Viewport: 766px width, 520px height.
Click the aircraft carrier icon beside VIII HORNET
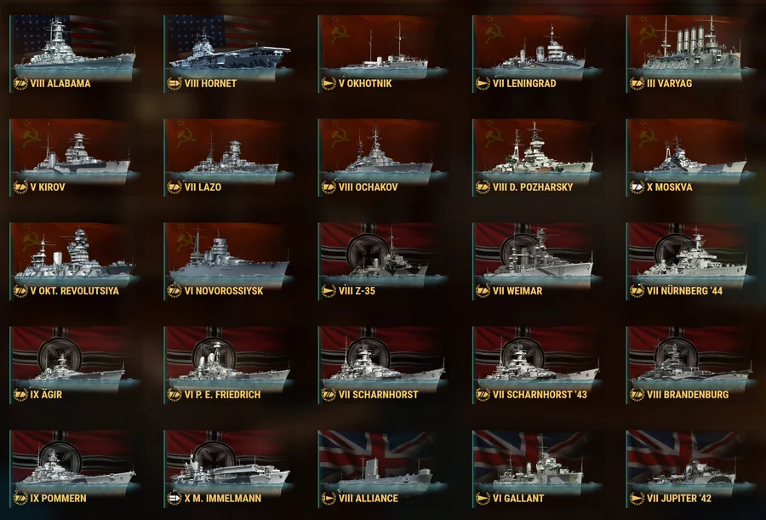coord(174,83)
